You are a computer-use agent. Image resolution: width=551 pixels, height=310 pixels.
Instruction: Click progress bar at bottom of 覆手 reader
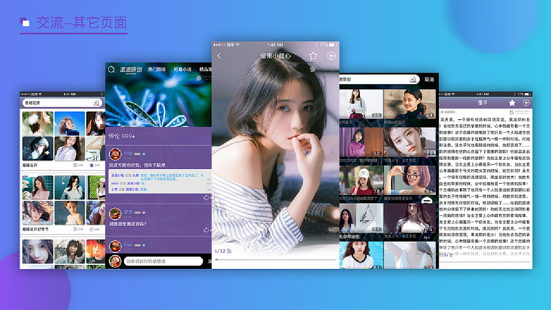(x=486, y=262)
